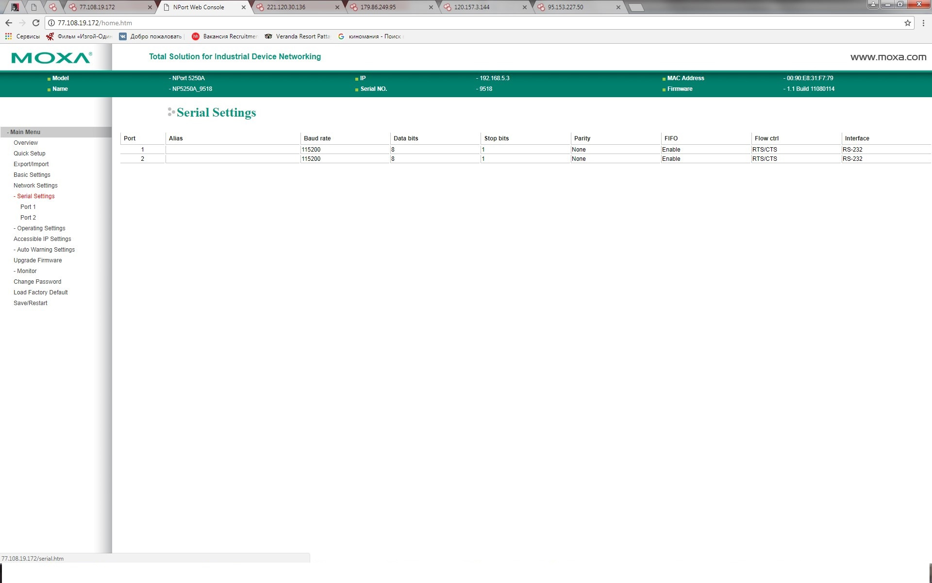Open the Фильм «Изгой-Один» bookmark
Screen dimensions: 932x583
(79, 36)
